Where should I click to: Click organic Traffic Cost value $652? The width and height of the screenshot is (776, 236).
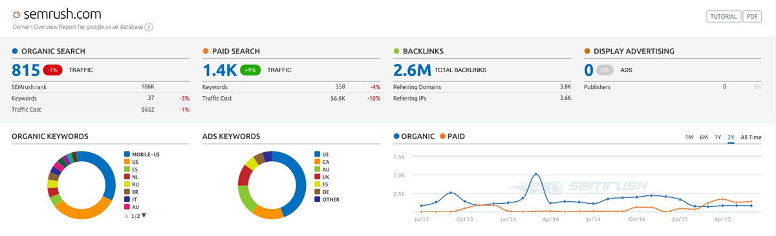pyautogui.click(x=148, y=110)
